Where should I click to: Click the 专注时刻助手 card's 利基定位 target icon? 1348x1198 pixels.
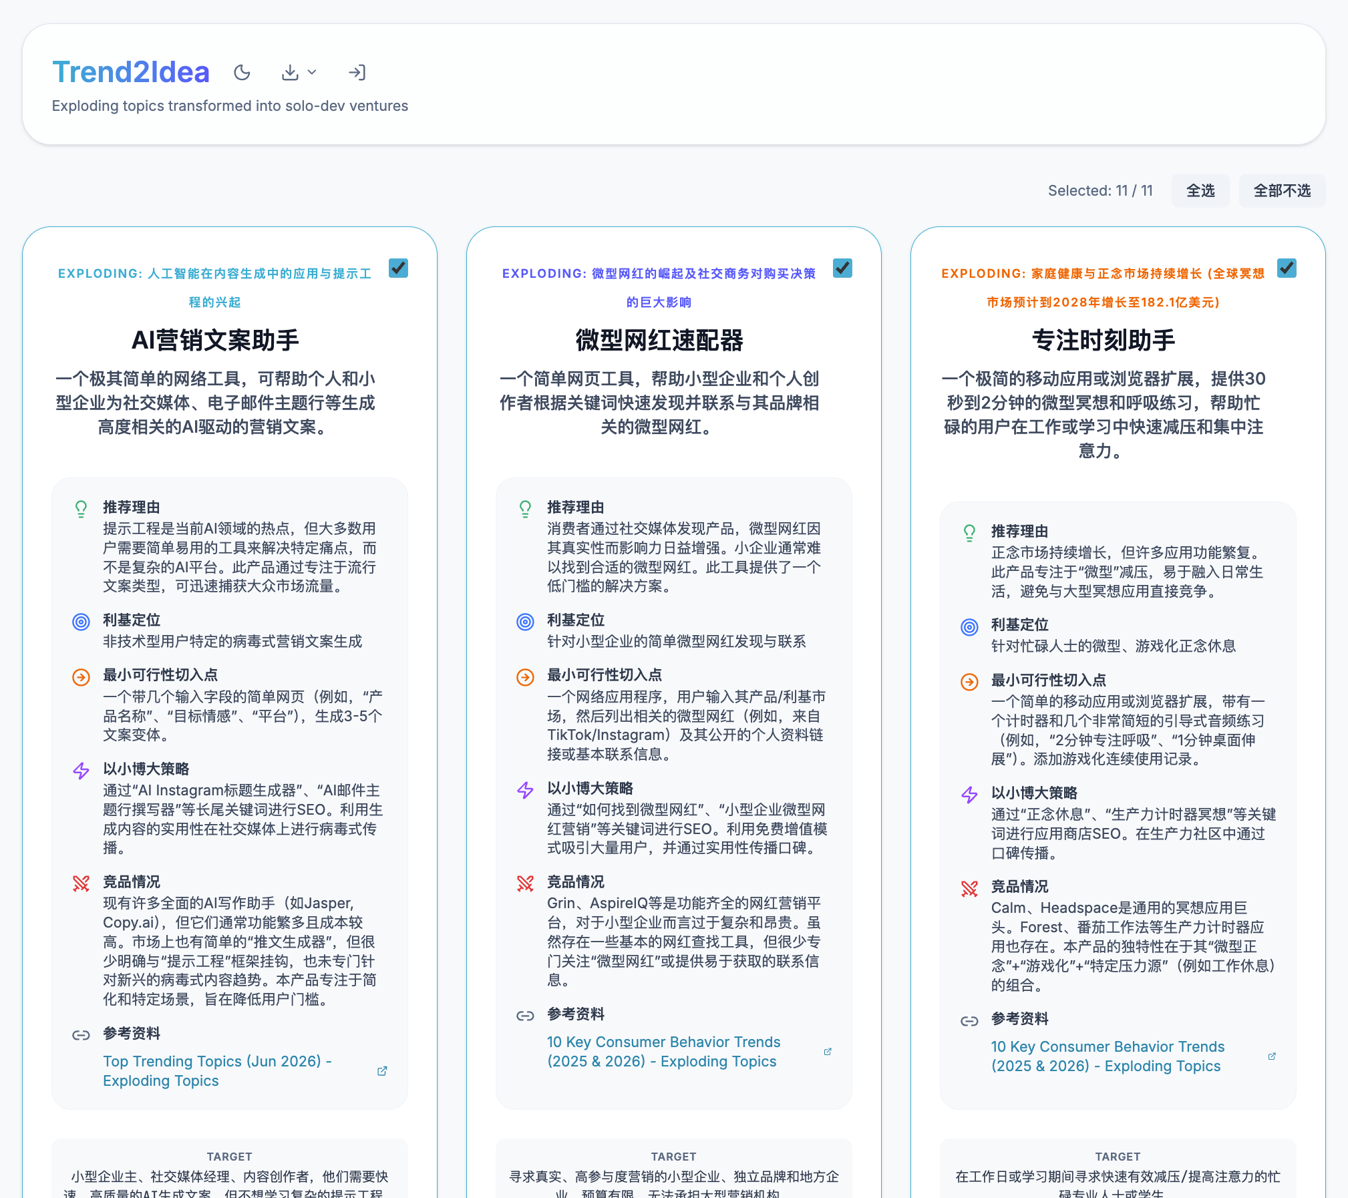[969, 627]
